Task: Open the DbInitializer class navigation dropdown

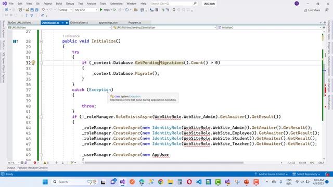Action: point(164,28)
